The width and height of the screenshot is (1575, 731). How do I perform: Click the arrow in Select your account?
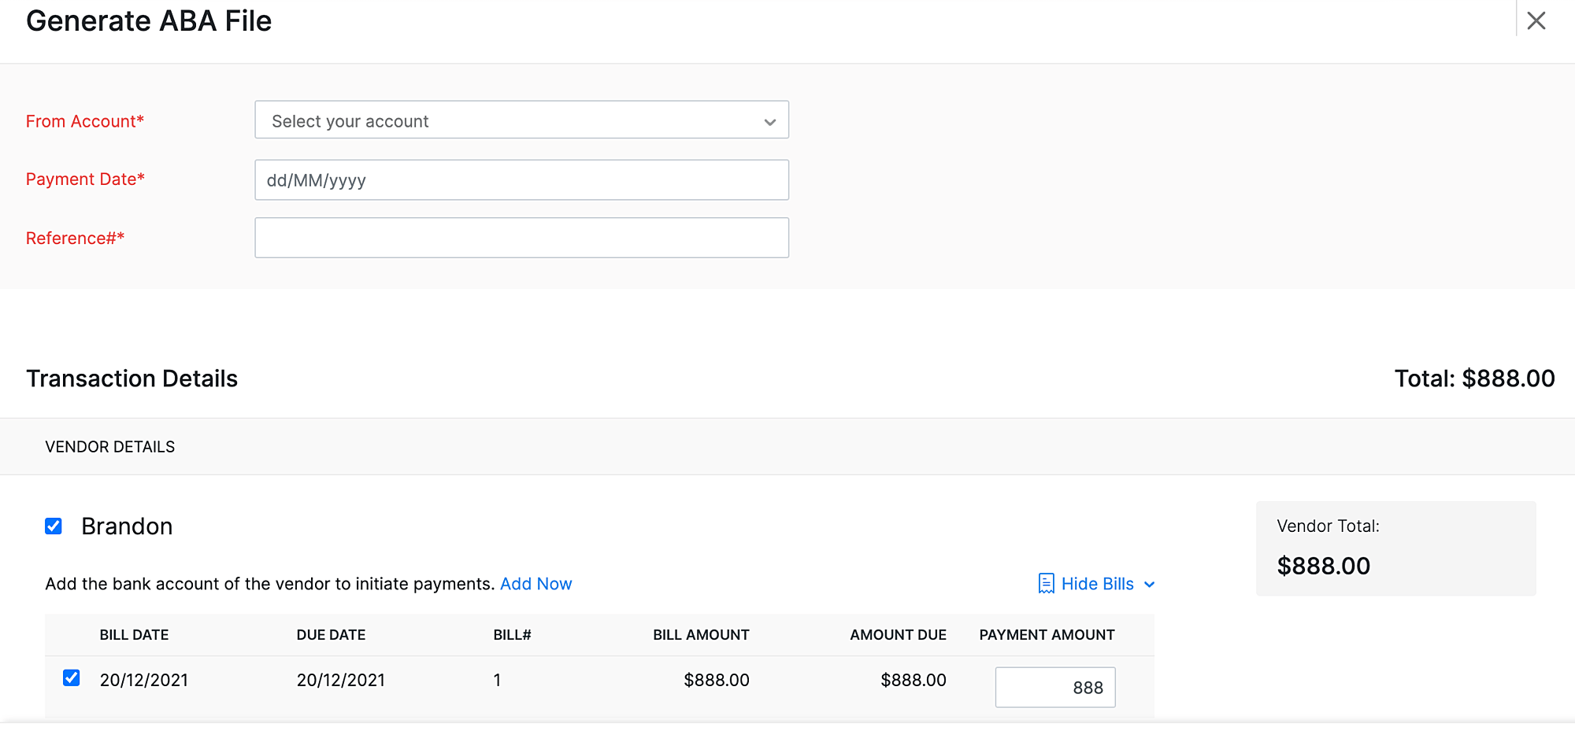pos(769,122)
